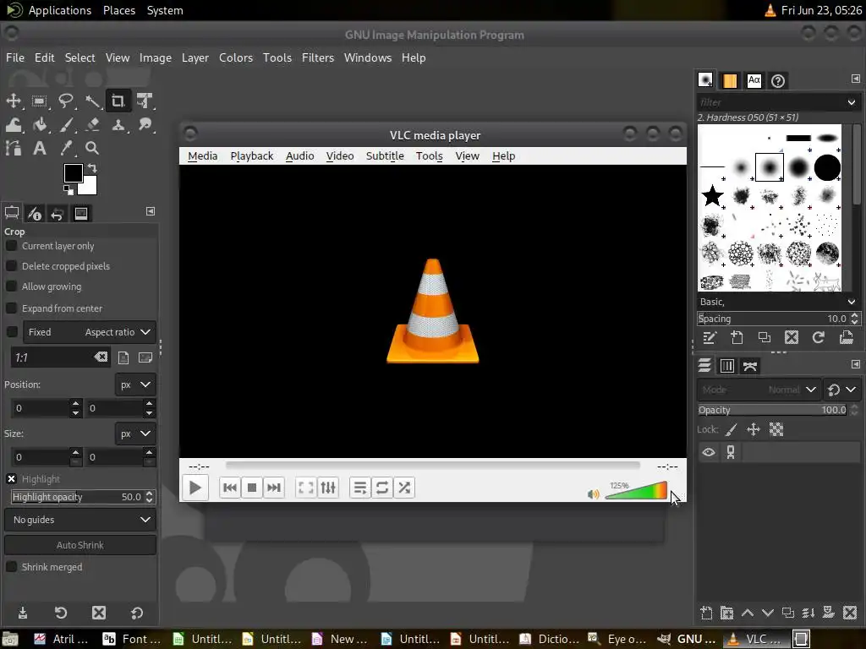Switch to Channels tab in layers dock
This screenshot has width=866, height=649.
point(727,366)
